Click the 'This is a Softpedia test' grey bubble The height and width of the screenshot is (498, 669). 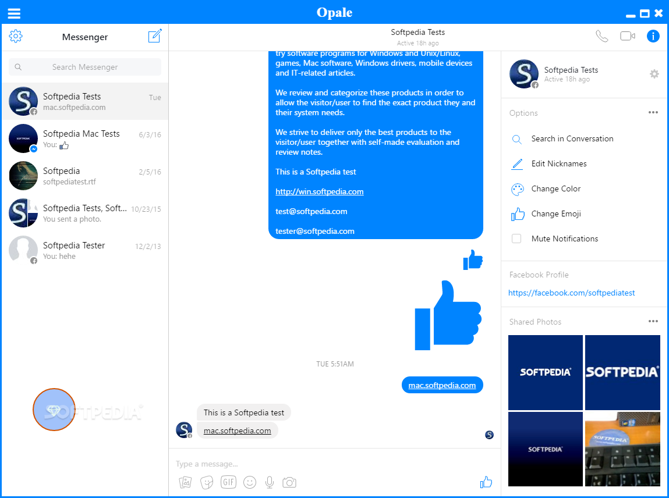pyautogui.click(x=243, y=412)
